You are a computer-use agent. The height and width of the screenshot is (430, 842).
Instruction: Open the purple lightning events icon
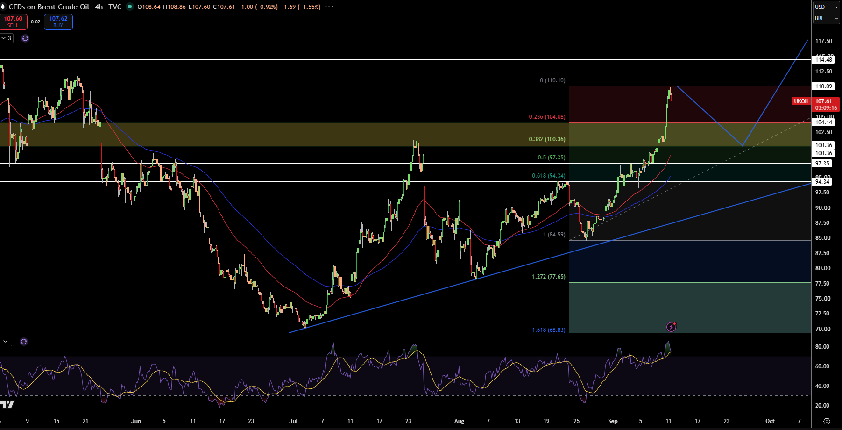(x=671, y=327)
